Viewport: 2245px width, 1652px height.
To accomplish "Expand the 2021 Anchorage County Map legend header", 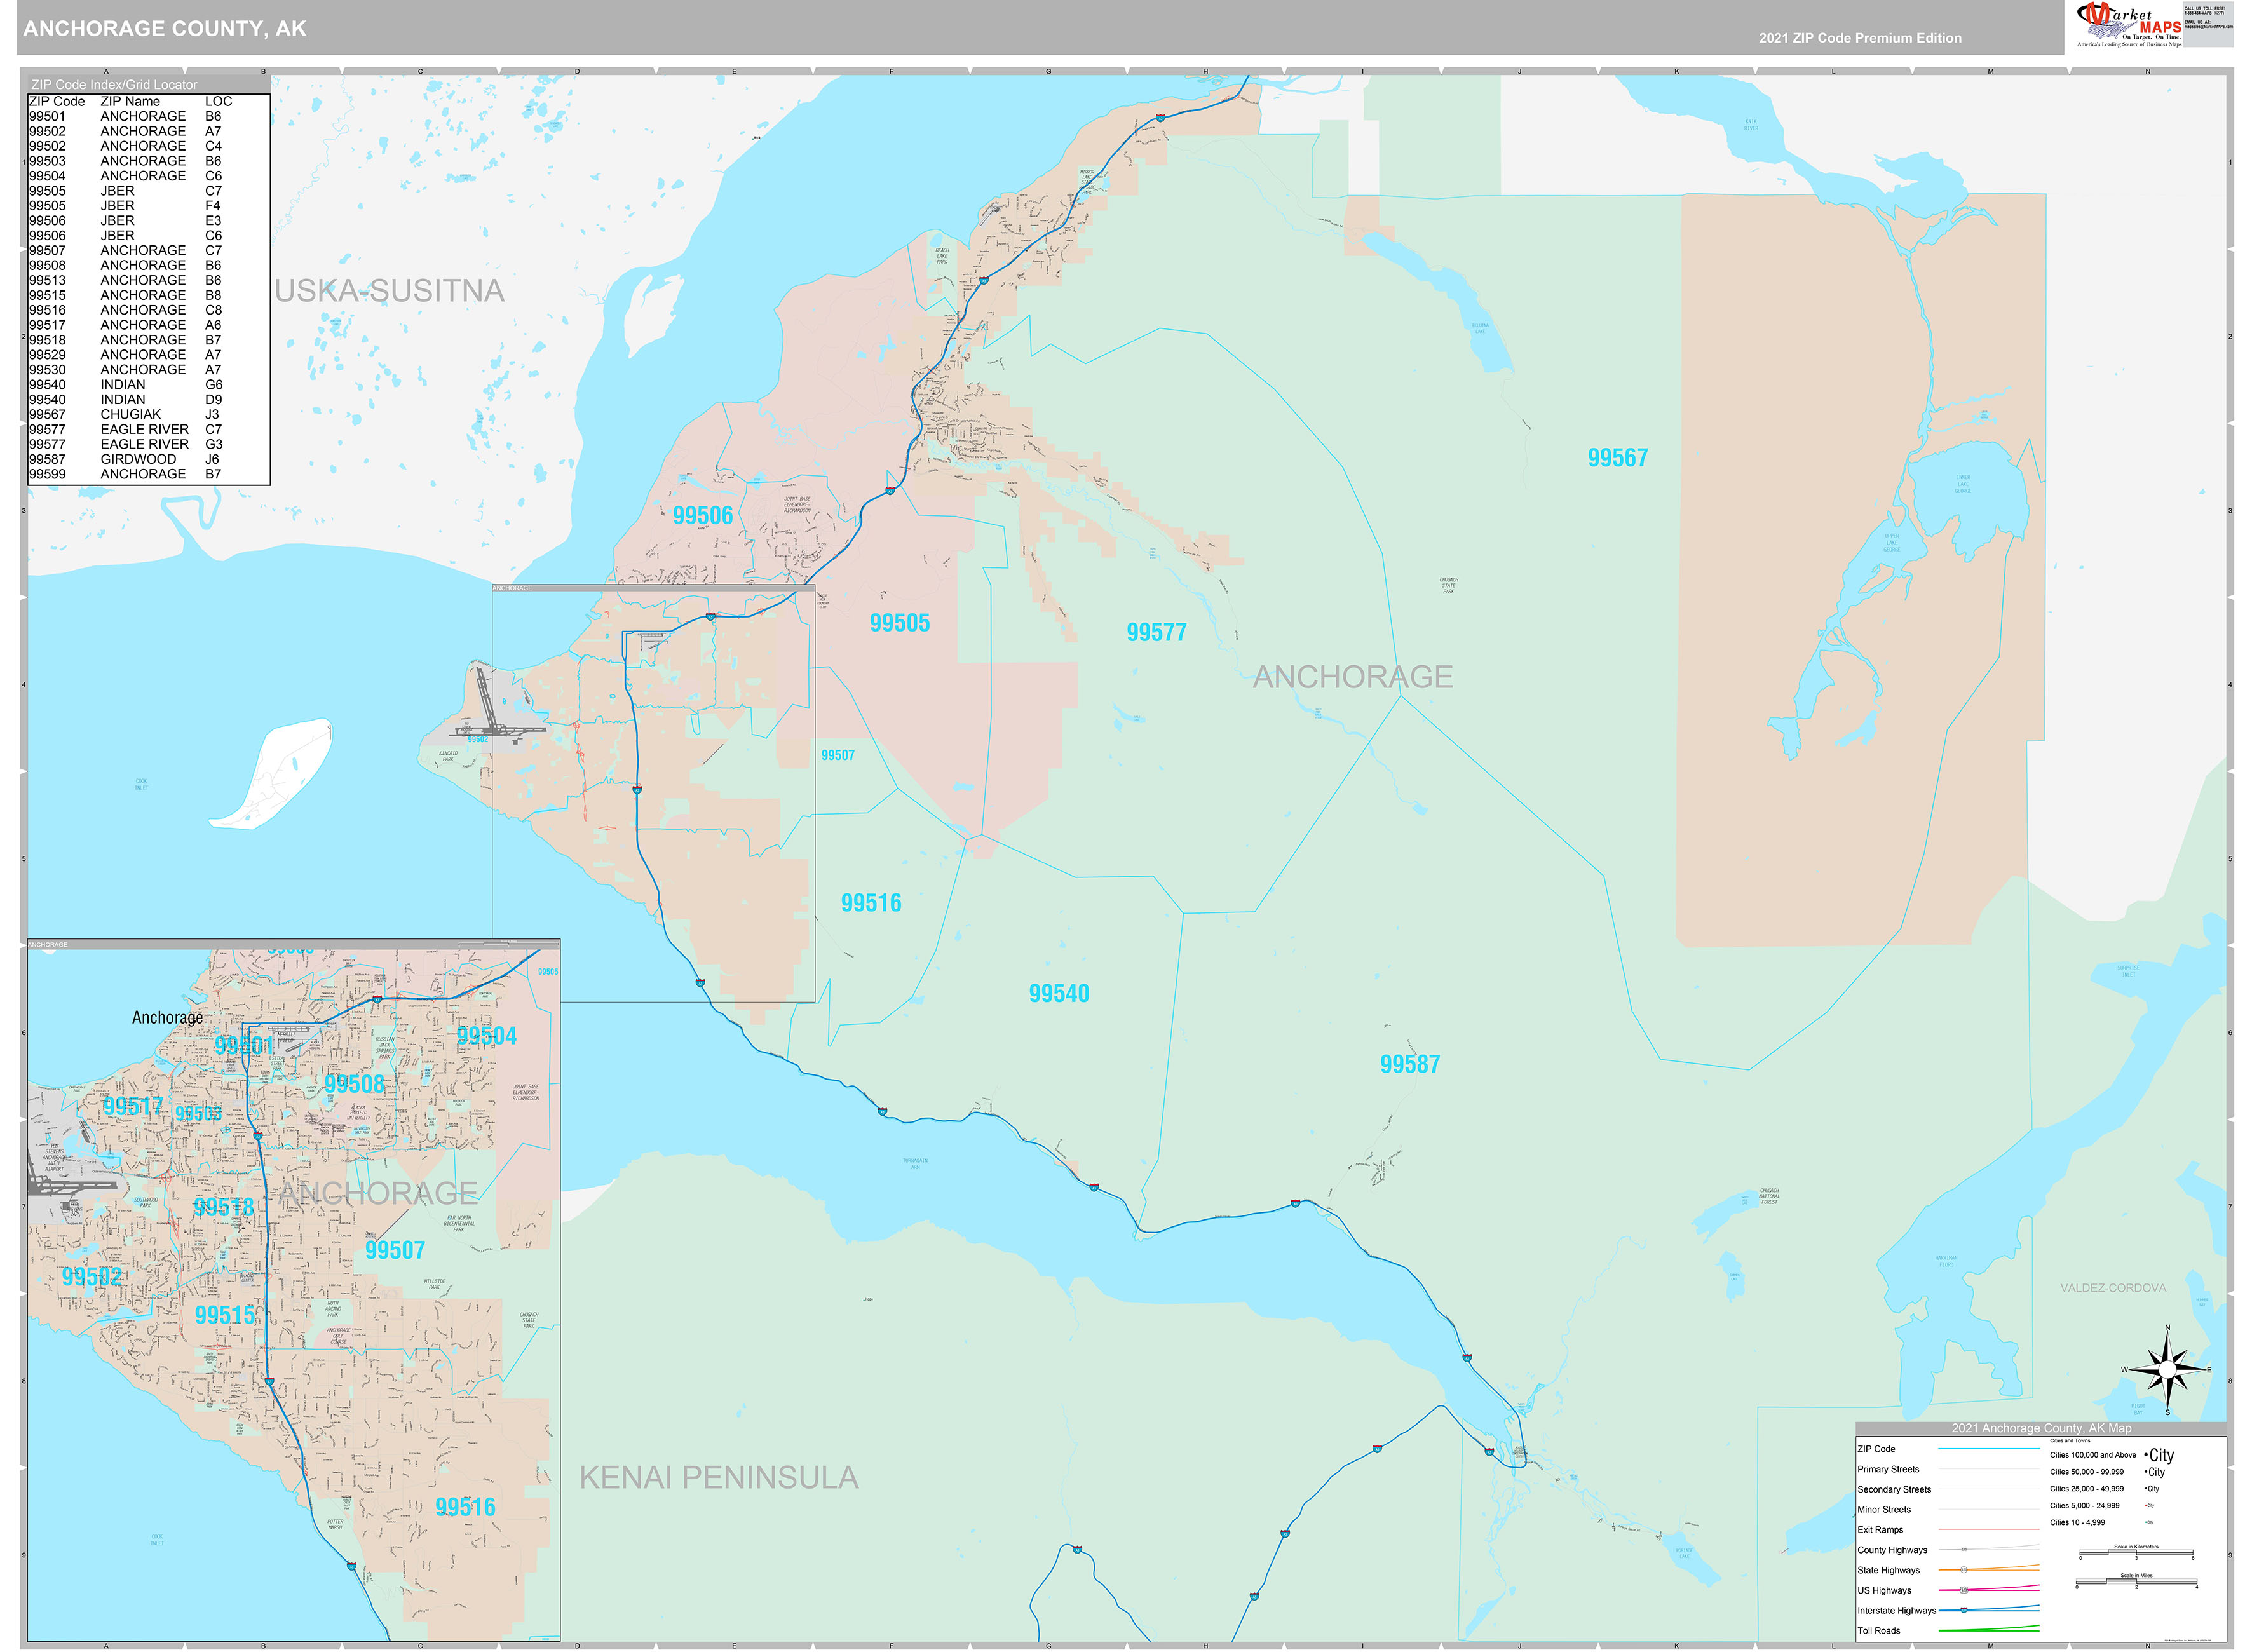I will [x=2042, y=1428].
